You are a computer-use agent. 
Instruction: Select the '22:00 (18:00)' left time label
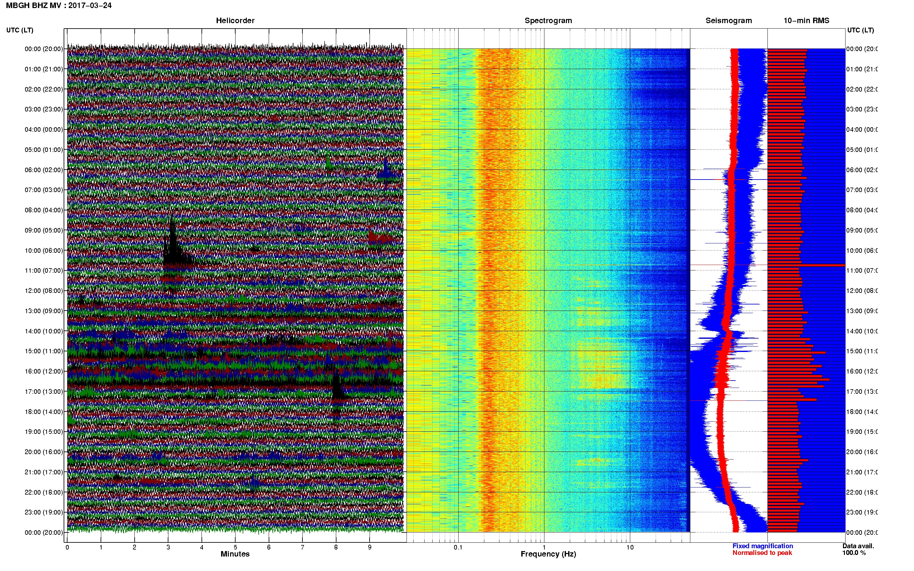coord(43,492)
